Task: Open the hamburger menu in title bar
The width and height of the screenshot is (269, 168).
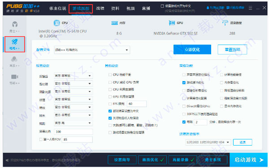Action: tap(250, 8)
